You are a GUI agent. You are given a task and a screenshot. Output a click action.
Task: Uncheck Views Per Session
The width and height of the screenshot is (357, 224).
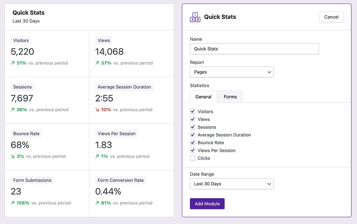192,150
